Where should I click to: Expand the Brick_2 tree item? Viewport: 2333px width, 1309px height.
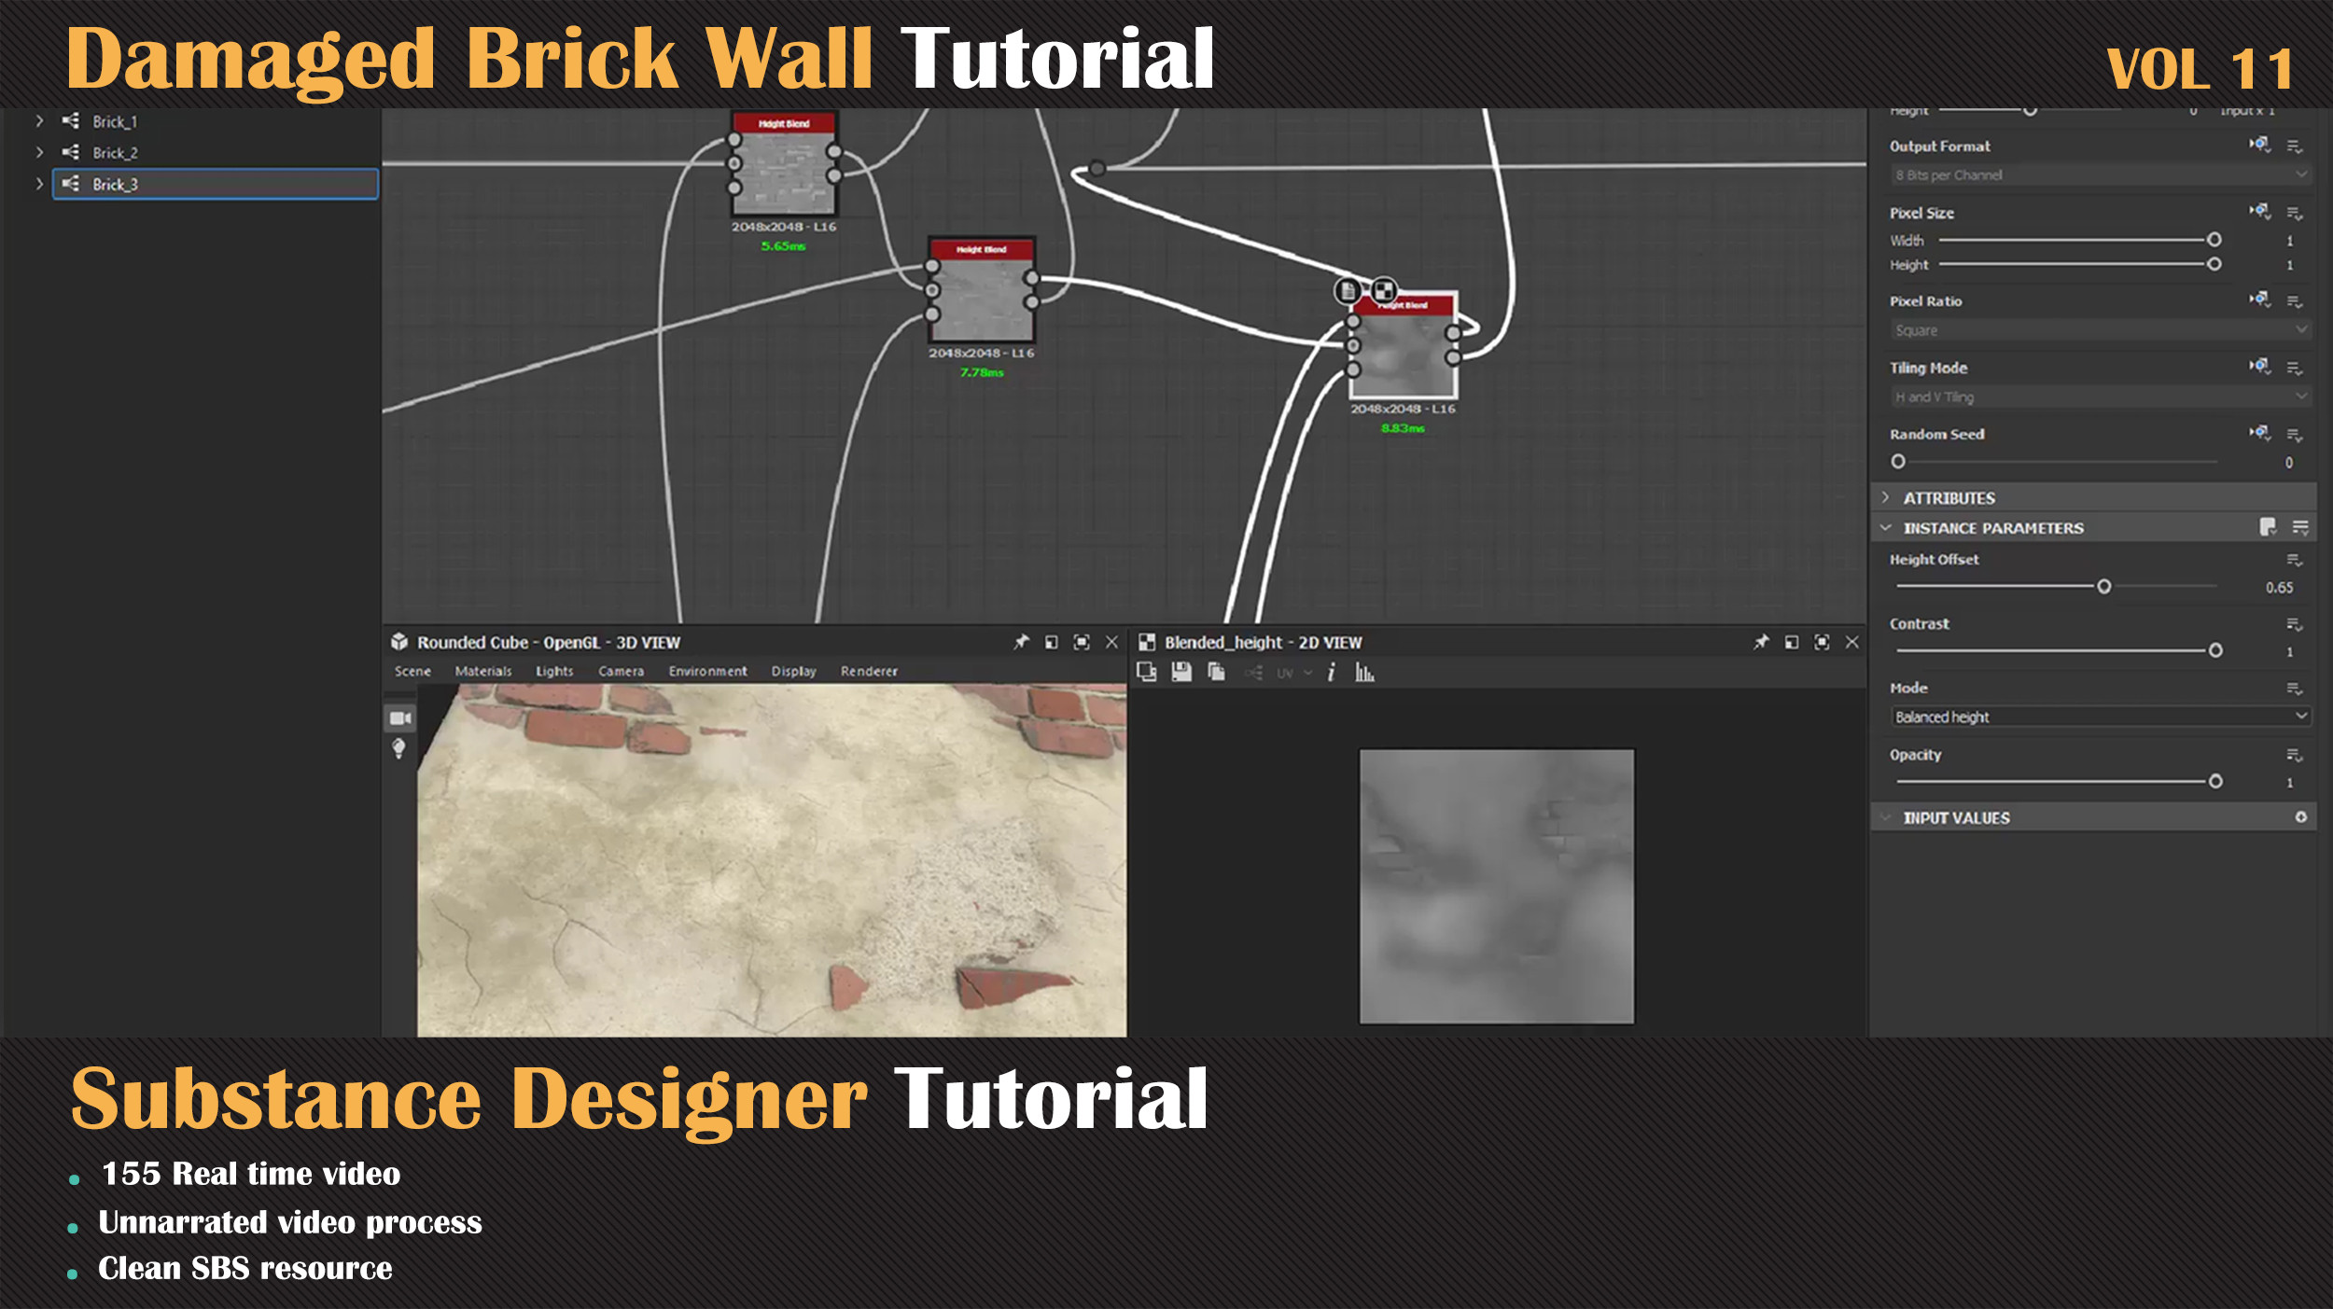(39, 152)
